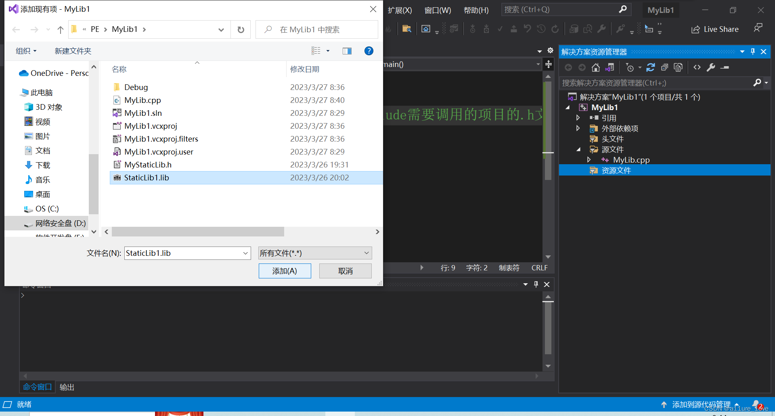Switch to the 输出 tab
775x416 pixels.
coord(67,387)
